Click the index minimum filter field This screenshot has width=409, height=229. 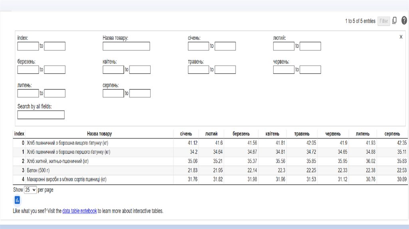pyautogui.click(x=28, y=46)
